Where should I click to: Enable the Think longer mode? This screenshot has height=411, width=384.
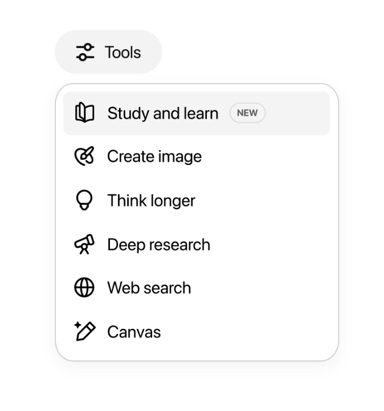coord(197,200)
